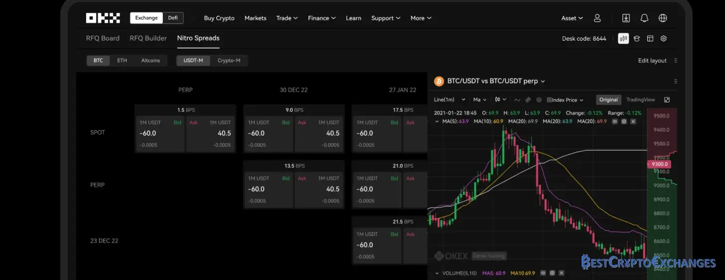Select the TradingView chart tab
This screenshot has height=280, width=725.
pos(640,100)
